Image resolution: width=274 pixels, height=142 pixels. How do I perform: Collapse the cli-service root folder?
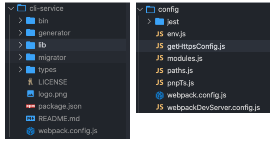pos(11,8)
